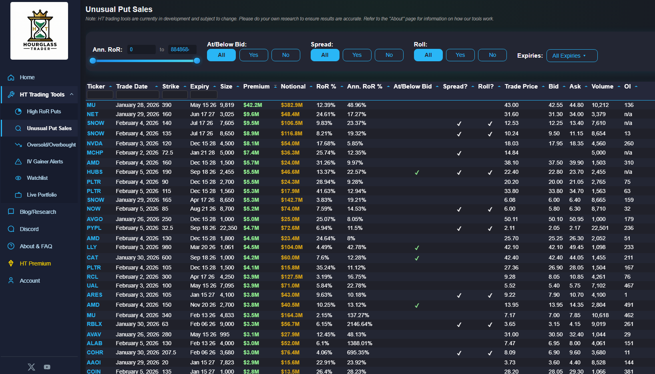
Task: Open the YouTube icon link at sidebar bottom
Action: coord(47,367)
